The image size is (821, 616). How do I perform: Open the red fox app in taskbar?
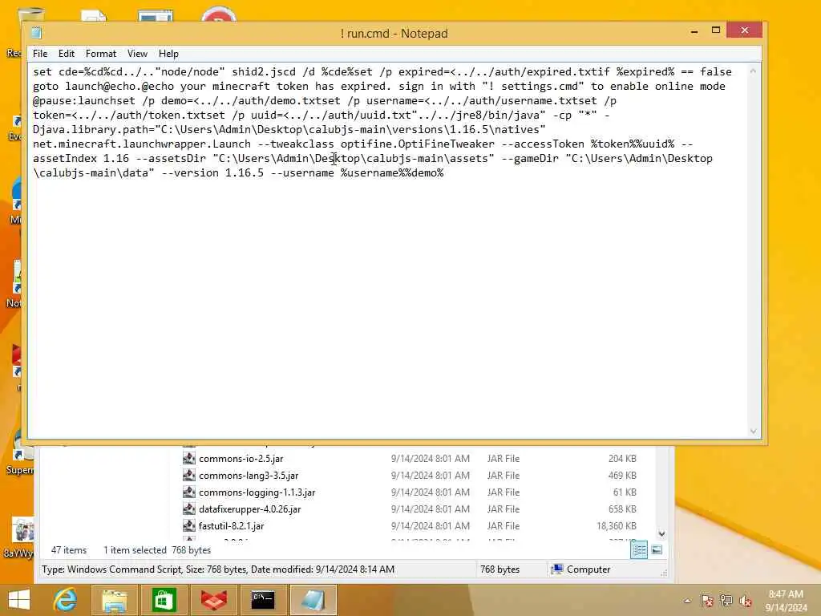pyautogui.click(x=213, y=600)
